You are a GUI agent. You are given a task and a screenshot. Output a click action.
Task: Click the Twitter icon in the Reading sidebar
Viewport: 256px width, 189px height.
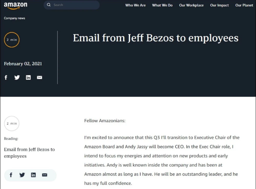22,175
